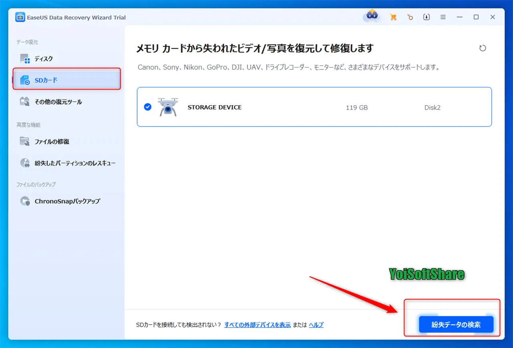Click the download arrow box icon in the title bar

[426, 17]
